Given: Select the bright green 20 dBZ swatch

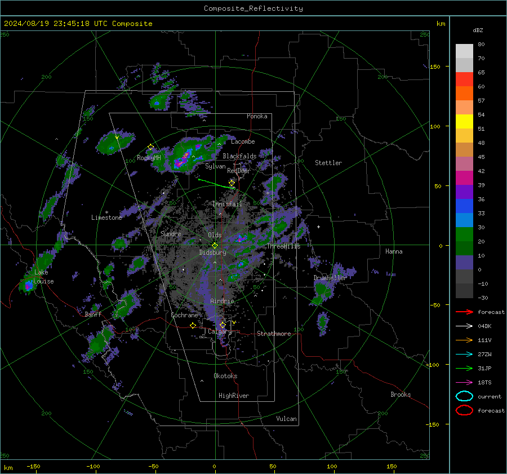Looking at the screenshot, I should pos(464,234).
